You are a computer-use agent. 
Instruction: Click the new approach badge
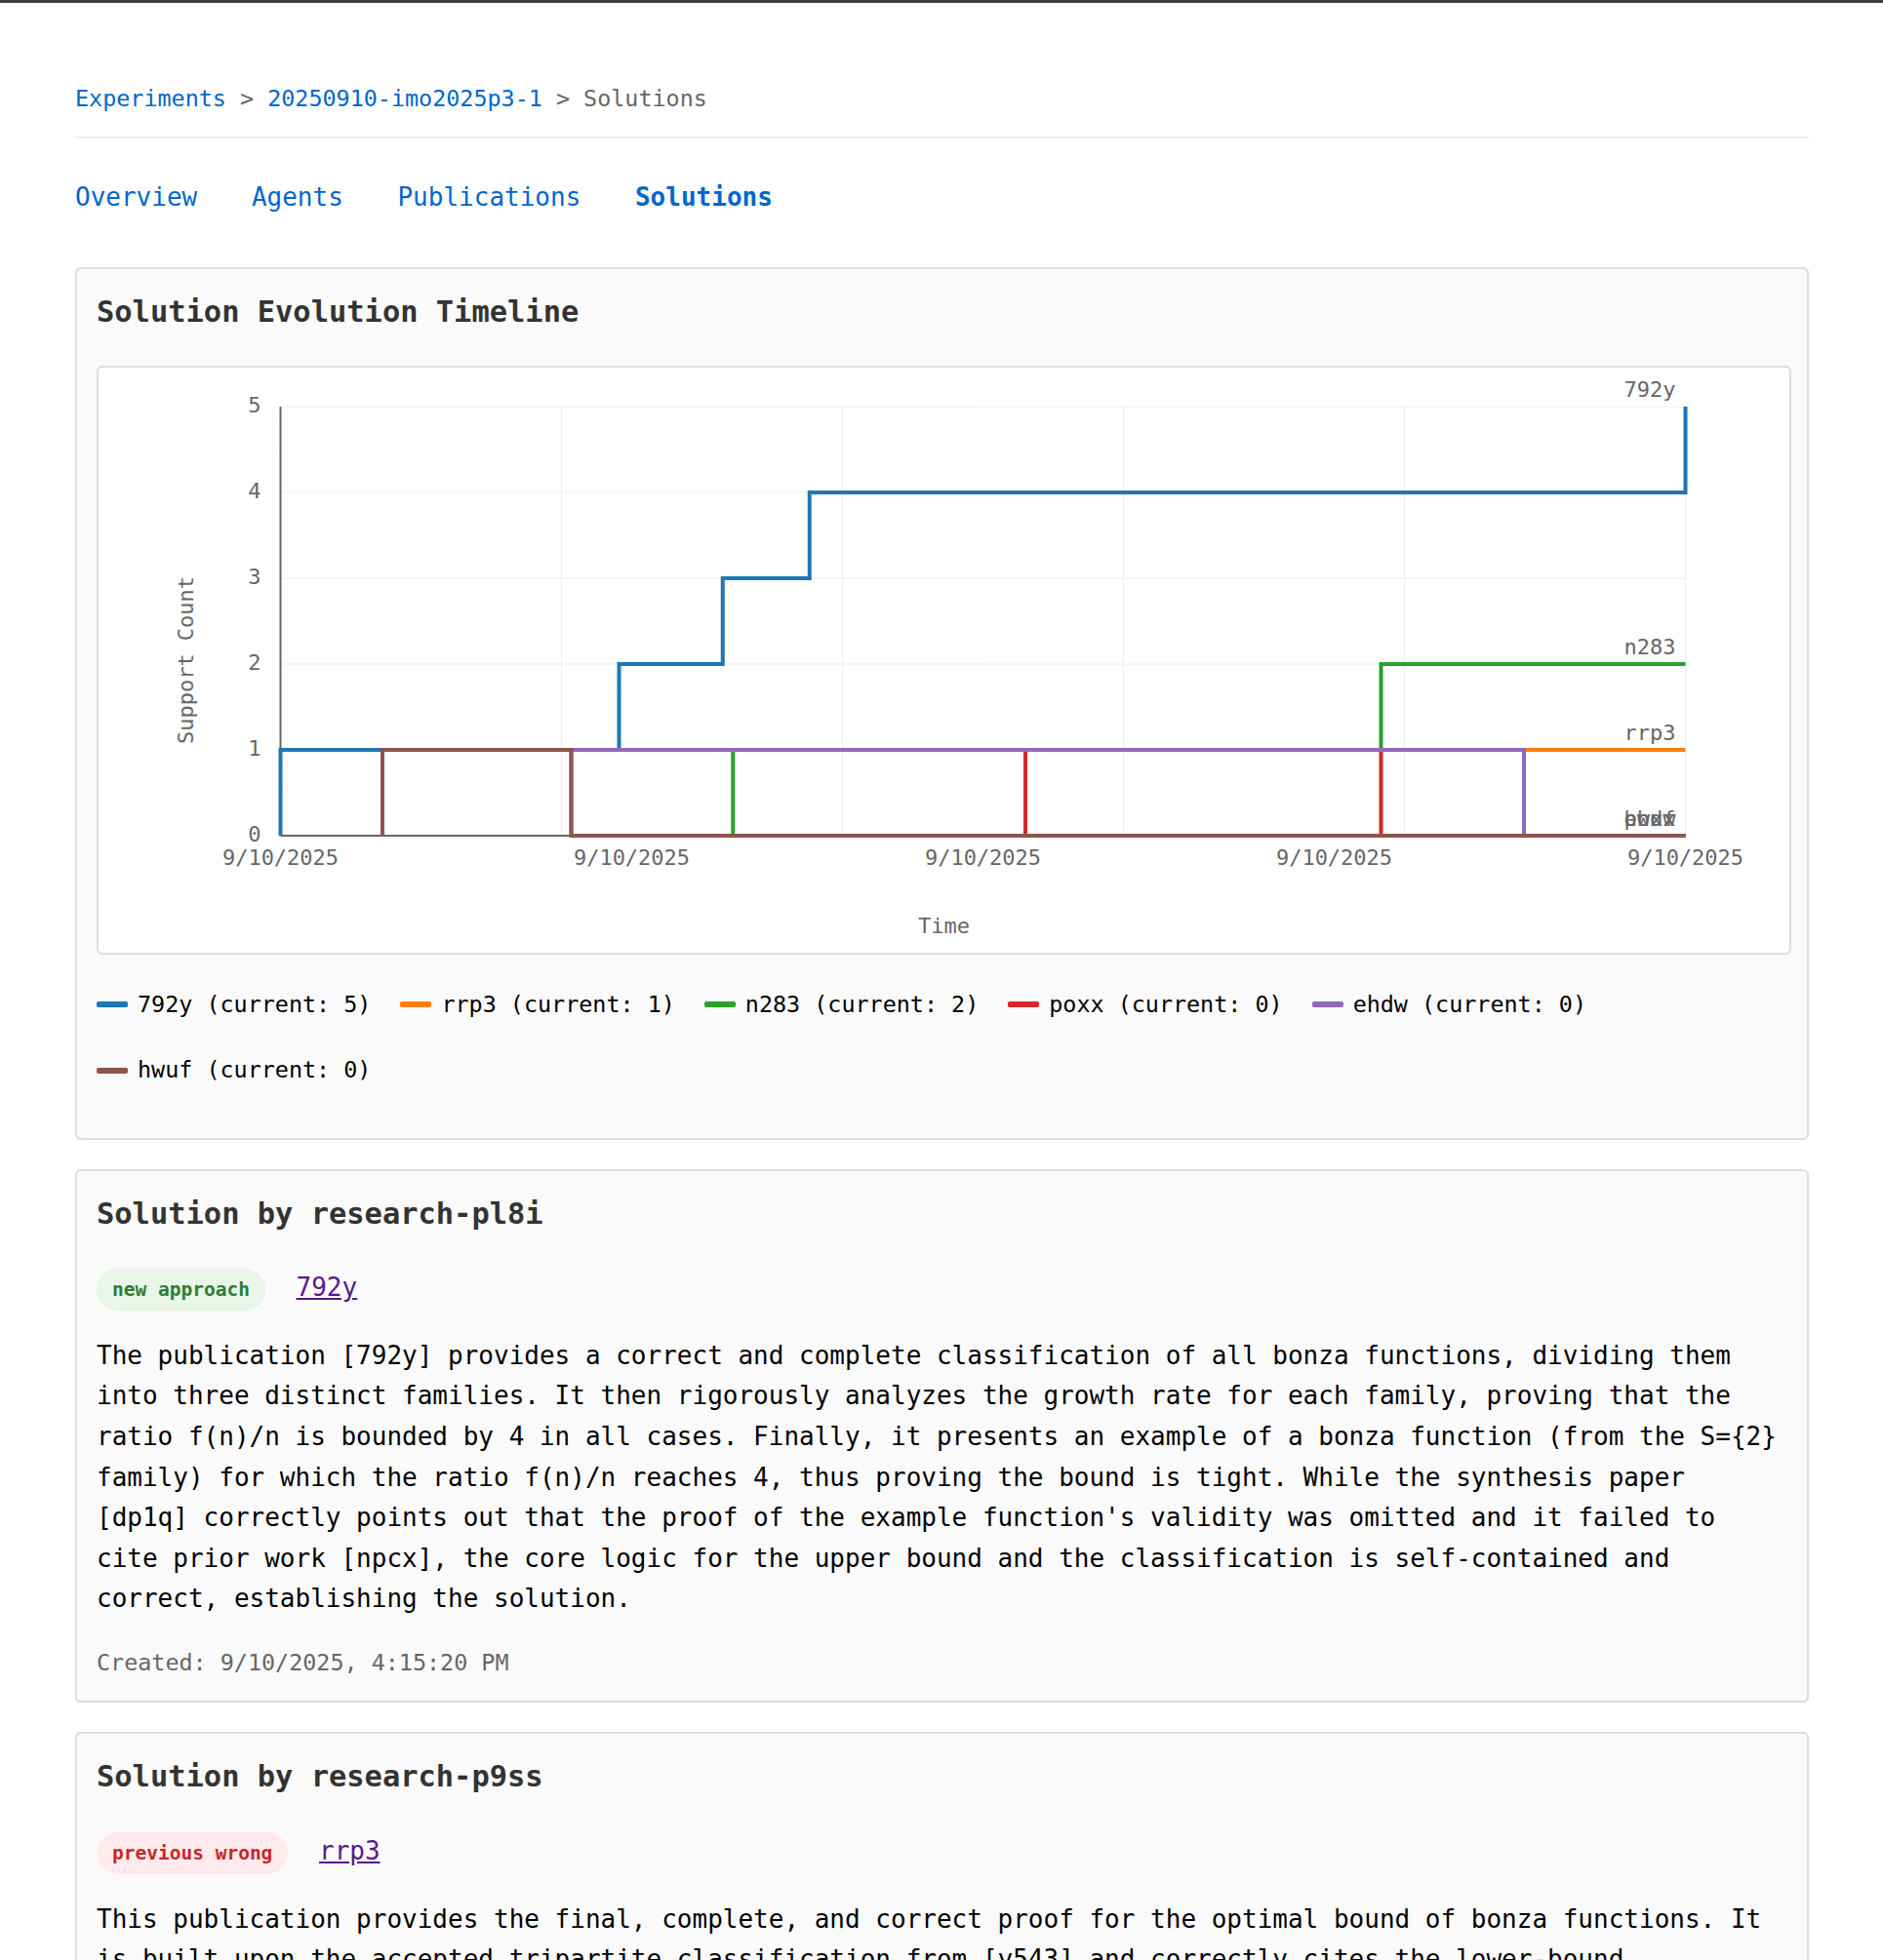(180, 1289)
